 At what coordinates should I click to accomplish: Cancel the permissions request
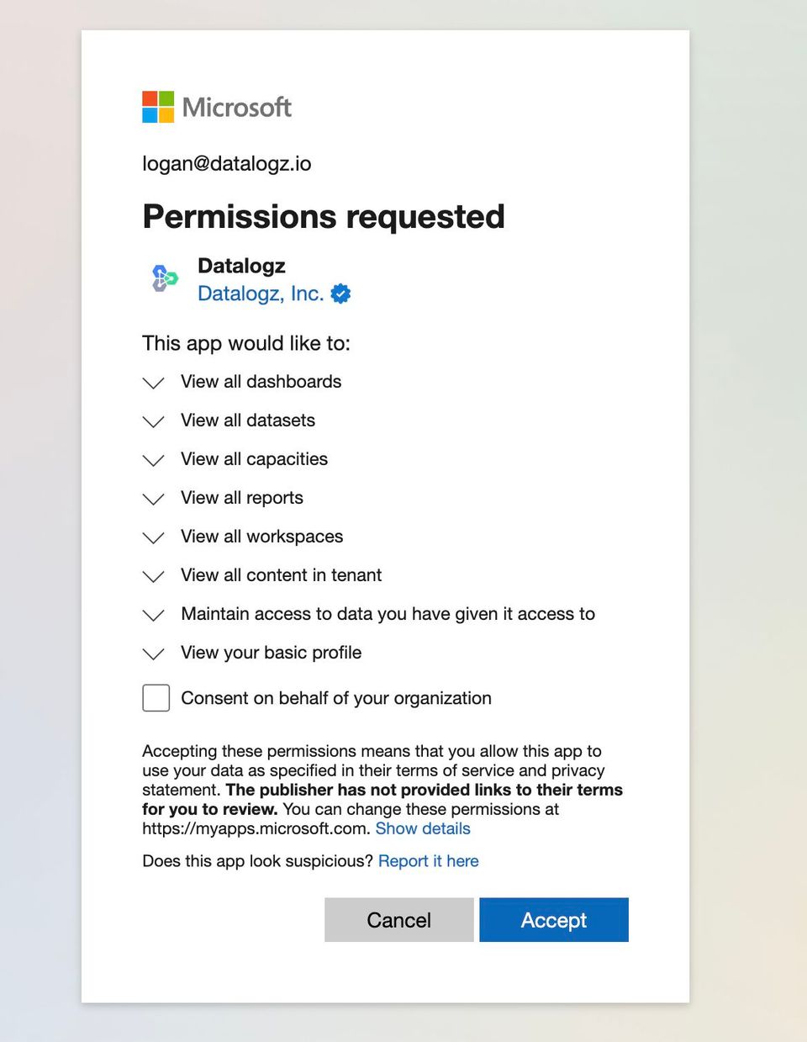click(x=398, y=920)
